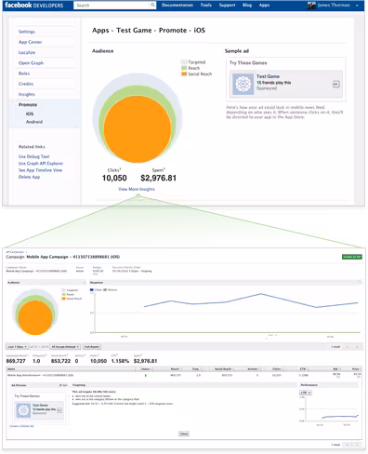The width and height of the screenshot is (368, 454).
Task: Open the All Except Deleted filter dropdown
Action: pyautogui.click(x=65, y=347)
